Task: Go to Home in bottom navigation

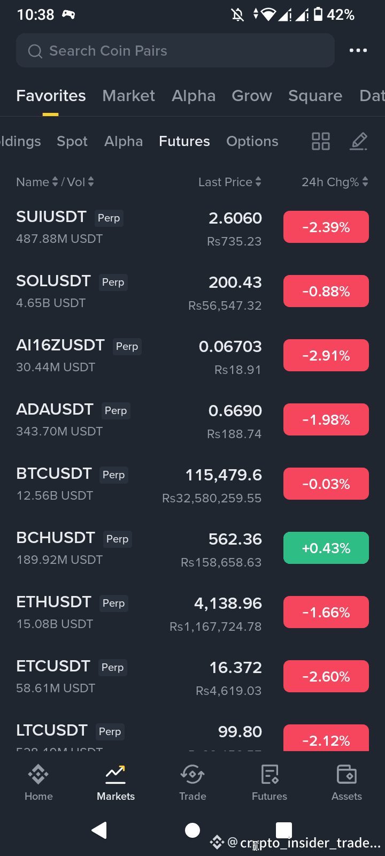Action: [38, 783]
